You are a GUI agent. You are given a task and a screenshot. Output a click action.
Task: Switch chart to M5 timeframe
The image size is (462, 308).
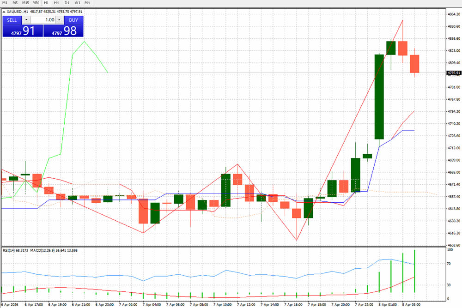(x=14, y=3)
